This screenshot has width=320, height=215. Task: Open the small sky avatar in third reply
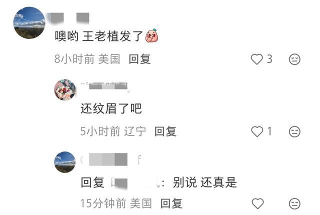[x=65, y=162]
